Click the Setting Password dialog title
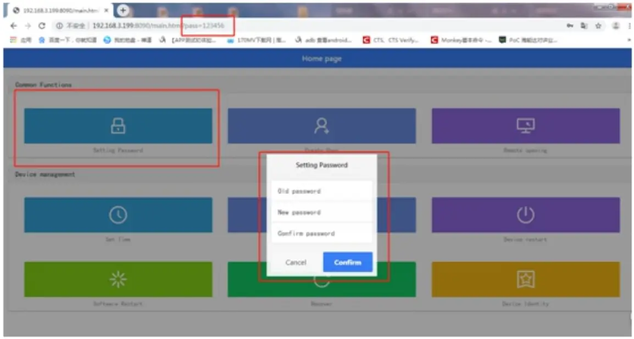 321,165
